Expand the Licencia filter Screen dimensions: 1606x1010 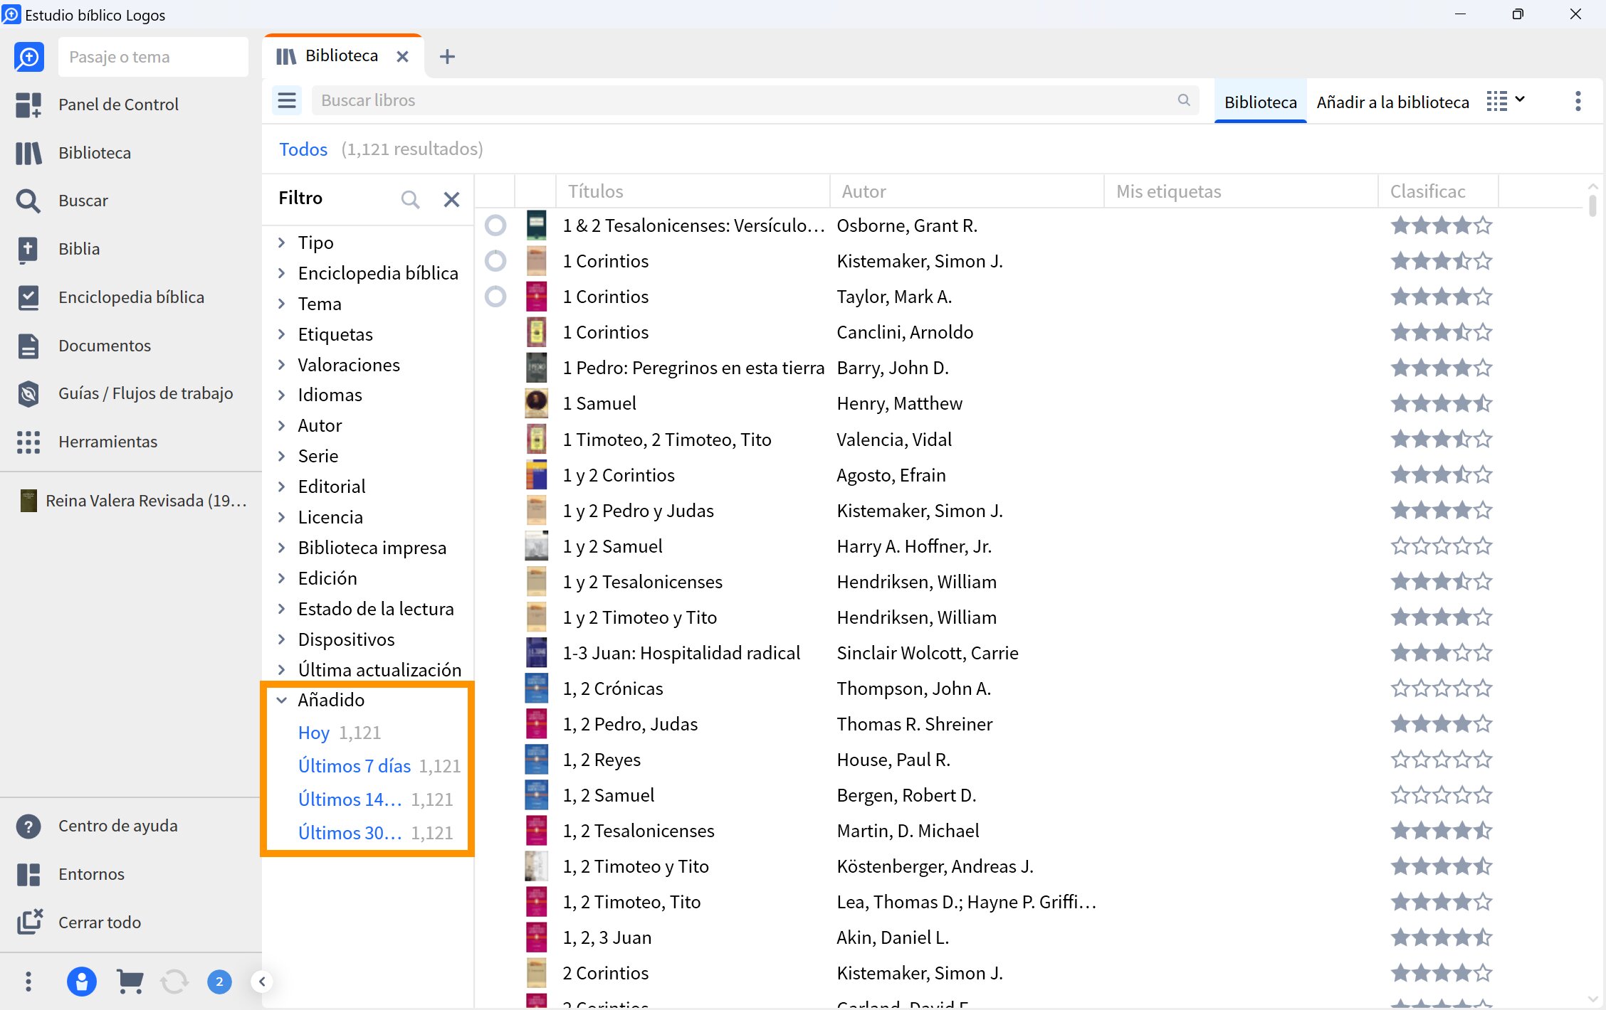[x=282, y=517]
